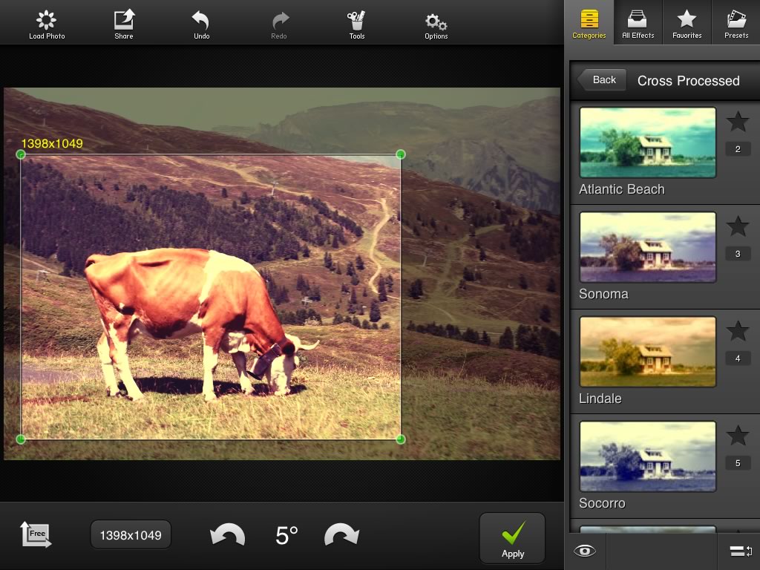Screen dimensions: 760x570
Task: Choose the Lindale effect thumbnail
Action: (647, 351)
